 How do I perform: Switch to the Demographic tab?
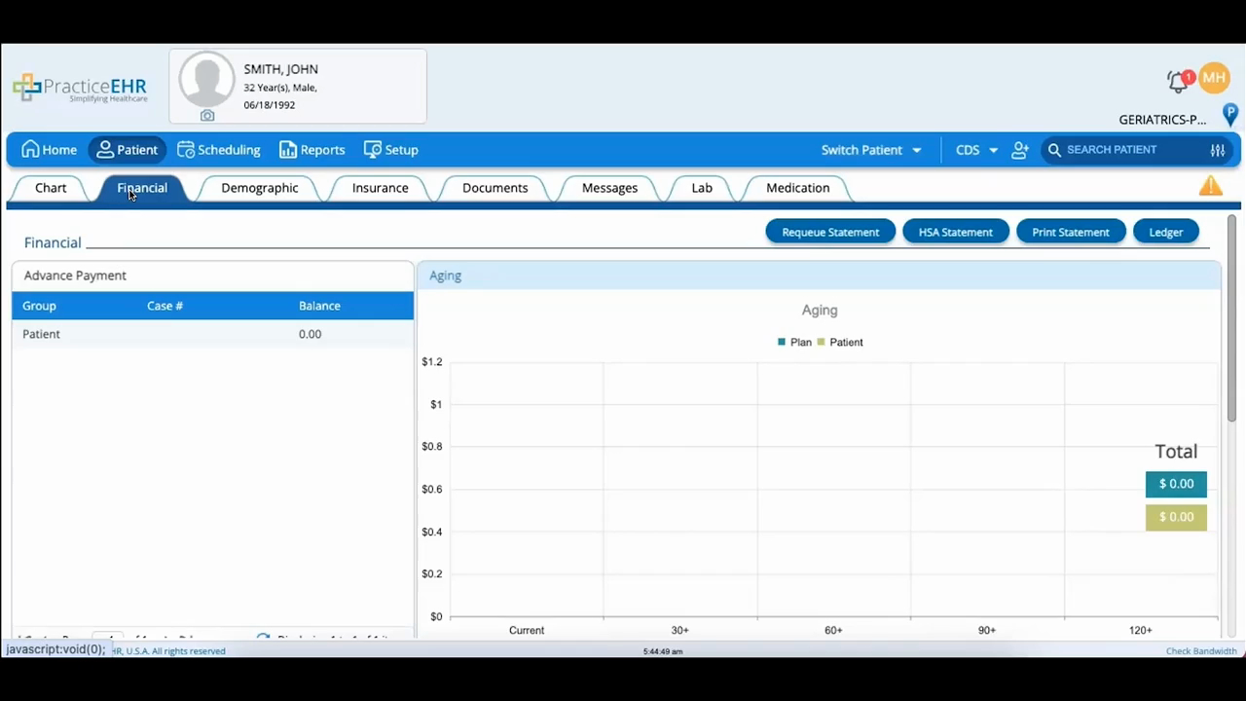[259, 188]
